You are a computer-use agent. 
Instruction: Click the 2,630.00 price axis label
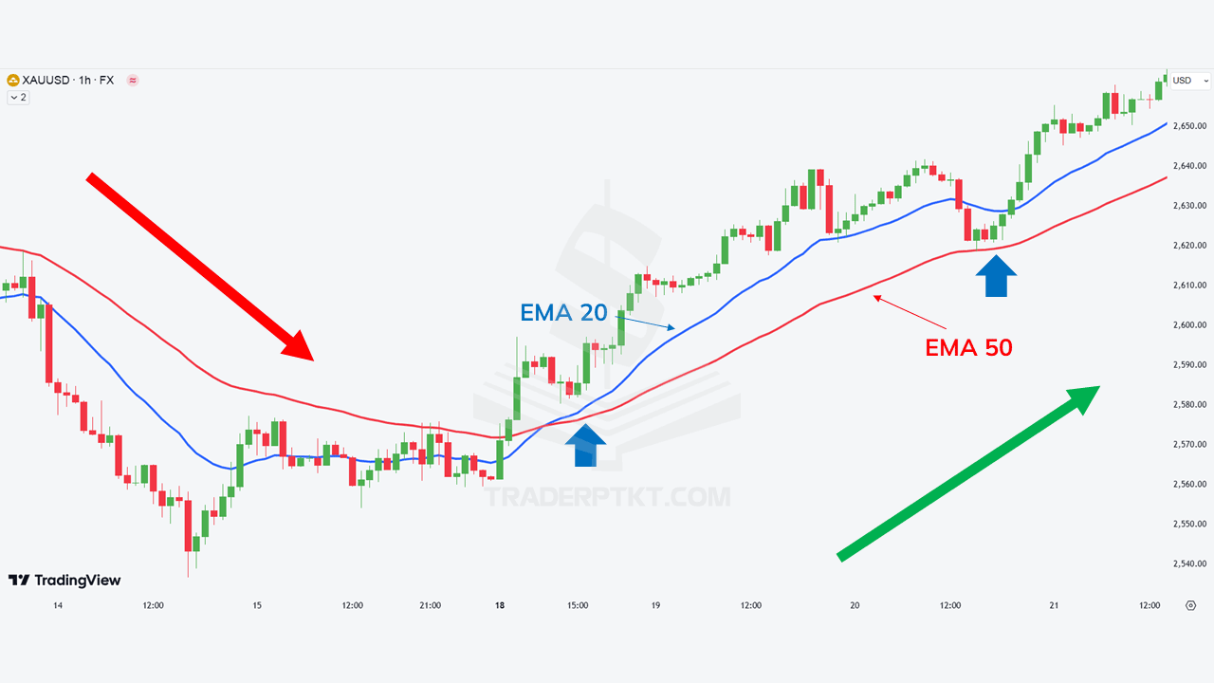click(x=1188, y=205)
